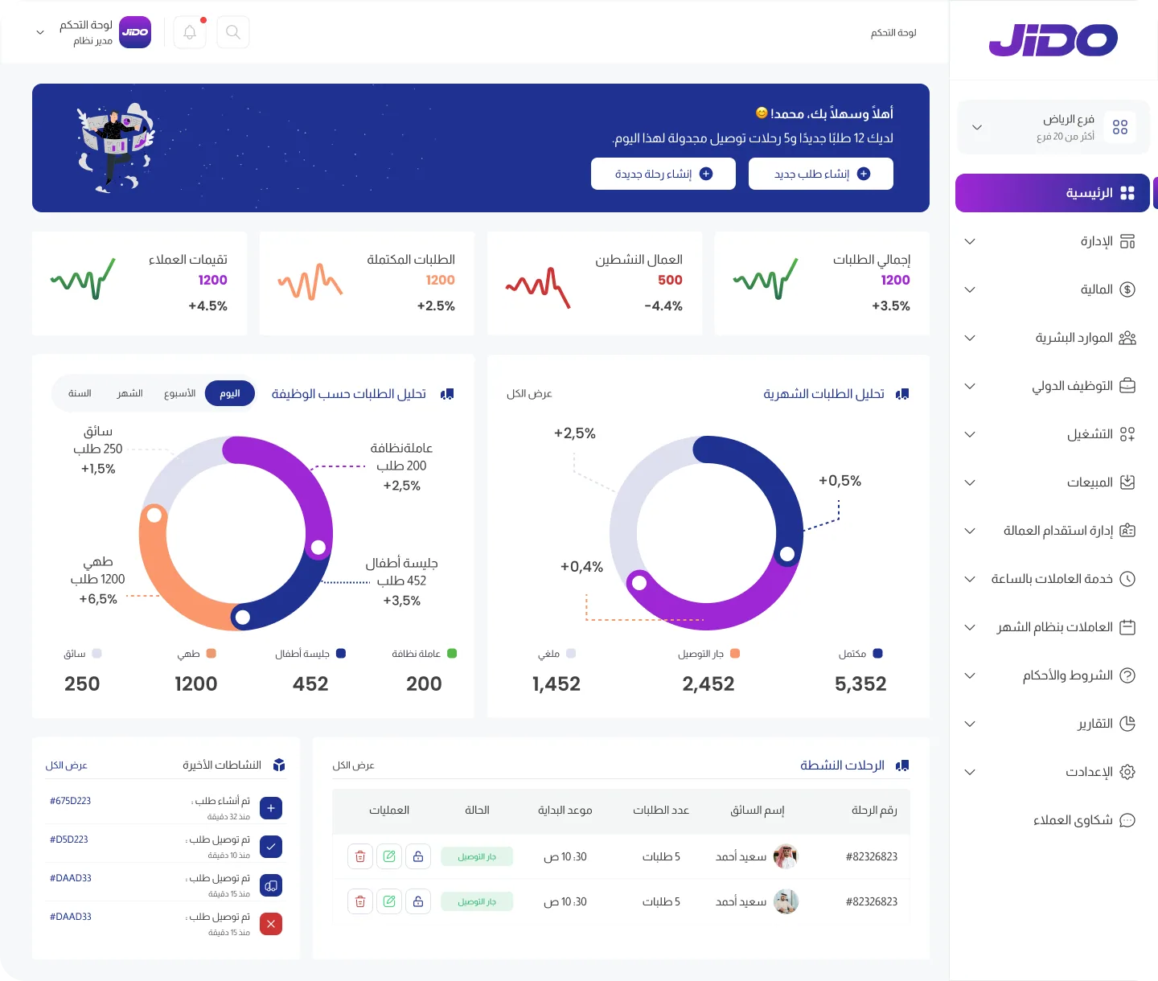Screen dimensions: 1158x981
Task: Click the notification bell icon
Action: coord(190,32)
